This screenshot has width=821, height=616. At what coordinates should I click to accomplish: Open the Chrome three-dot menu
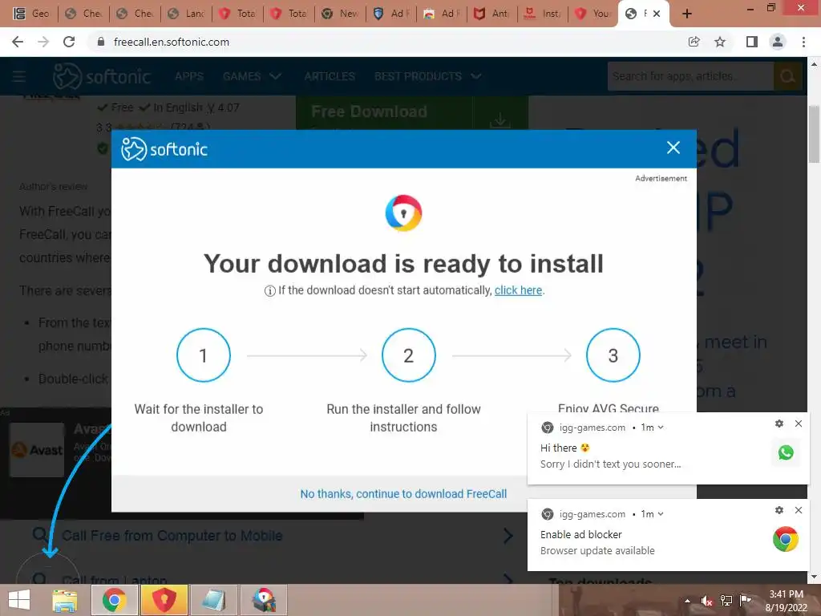[803, 42]
